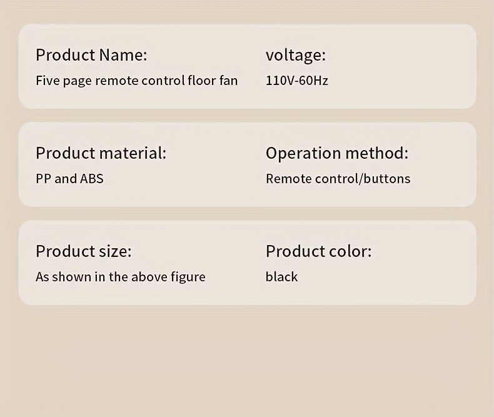
Task: Click the "Product material:" heading
Action: 101,153
